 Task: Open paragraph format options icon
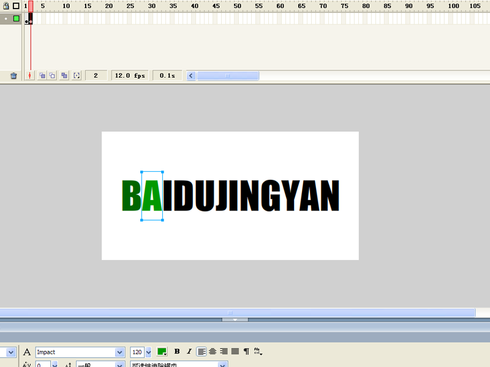tap(246, 351)
